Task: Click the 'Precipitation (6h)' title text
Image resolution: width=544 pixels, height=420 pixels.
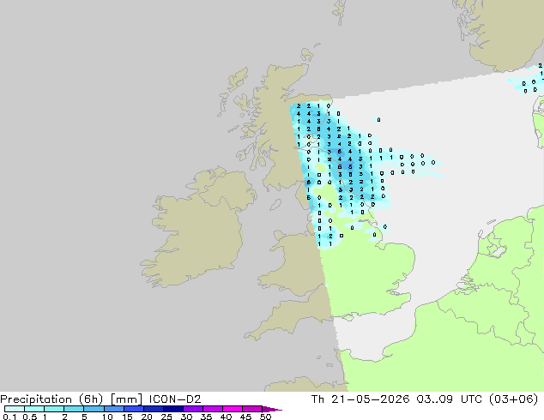Action: coord(51,399)
